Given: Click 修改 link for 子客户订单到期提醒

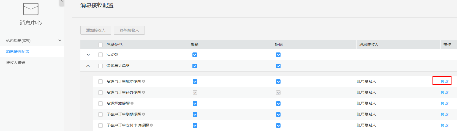Looking at the screenshot, I should (445, 114).
